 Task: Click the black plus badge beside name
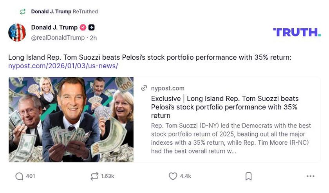tap(91, 27)
